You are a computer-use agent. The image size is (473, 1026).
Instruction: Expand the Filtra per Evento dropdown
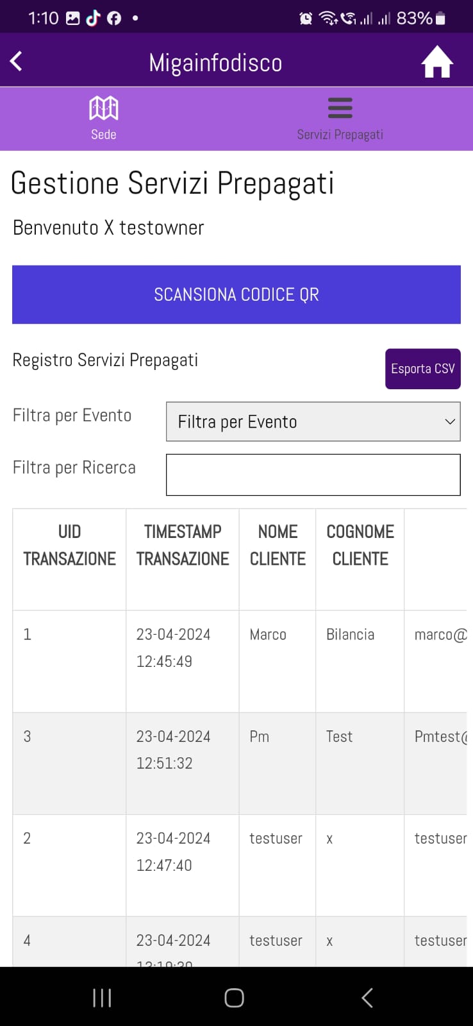313,422
